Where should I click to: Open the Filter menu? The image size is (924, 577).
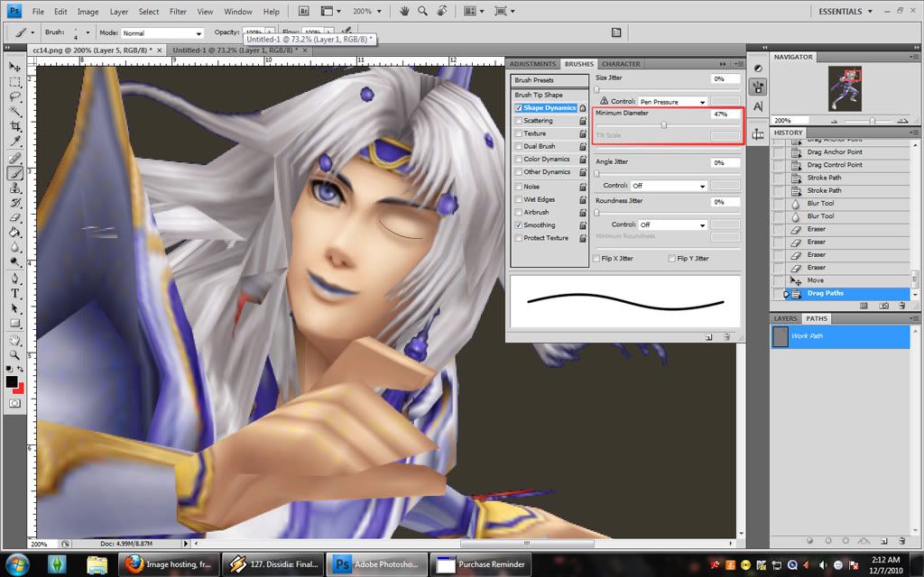click(x=178, y=12)
